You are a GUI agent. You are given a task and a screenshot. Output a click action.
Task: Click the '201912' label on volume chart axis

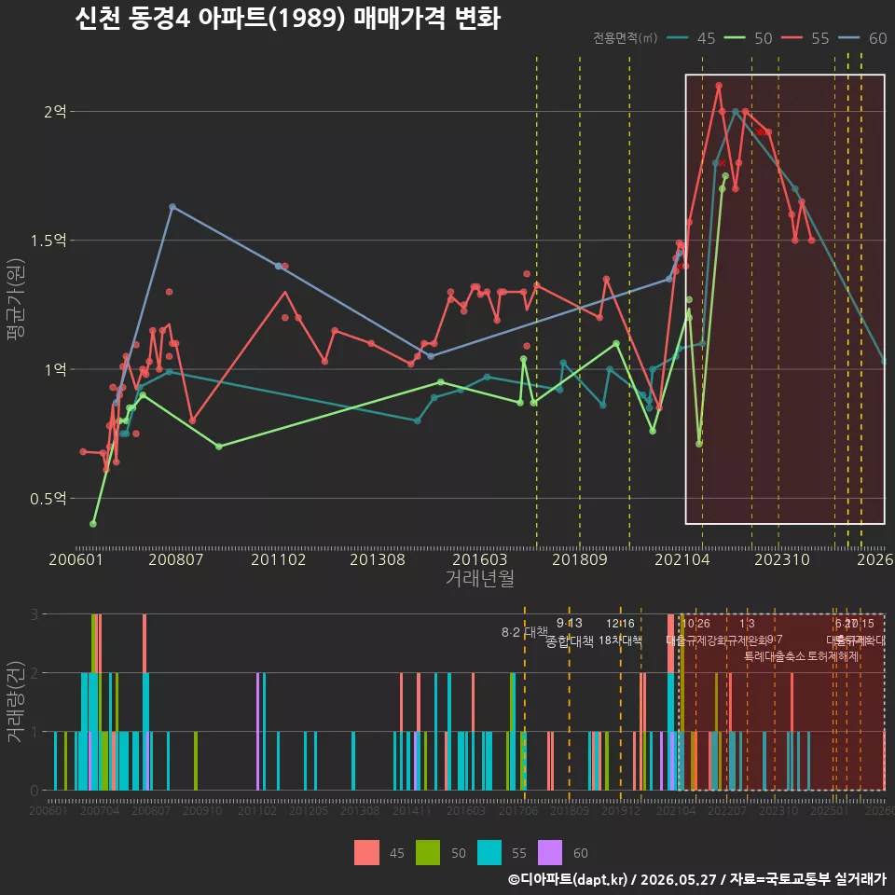(x=621, y=810)
